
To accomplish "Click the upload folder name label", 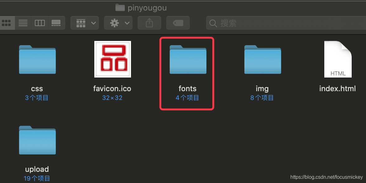I will (x=37, y=169).
